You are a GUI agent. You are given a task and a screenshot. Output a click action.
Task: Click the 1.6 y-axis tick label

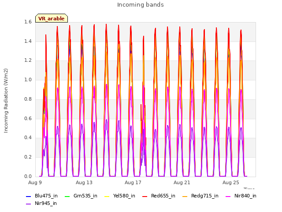click(x=28, y=22)
